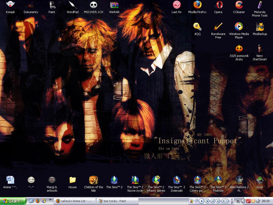Click The Sims 2 Cztery po... icon
Viewport: 273px width, 205px height.
[x=198, y=184]
